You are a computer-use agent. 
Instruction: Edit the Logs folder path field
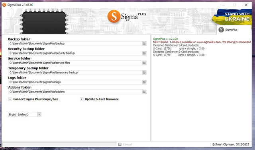click(75, 82)
